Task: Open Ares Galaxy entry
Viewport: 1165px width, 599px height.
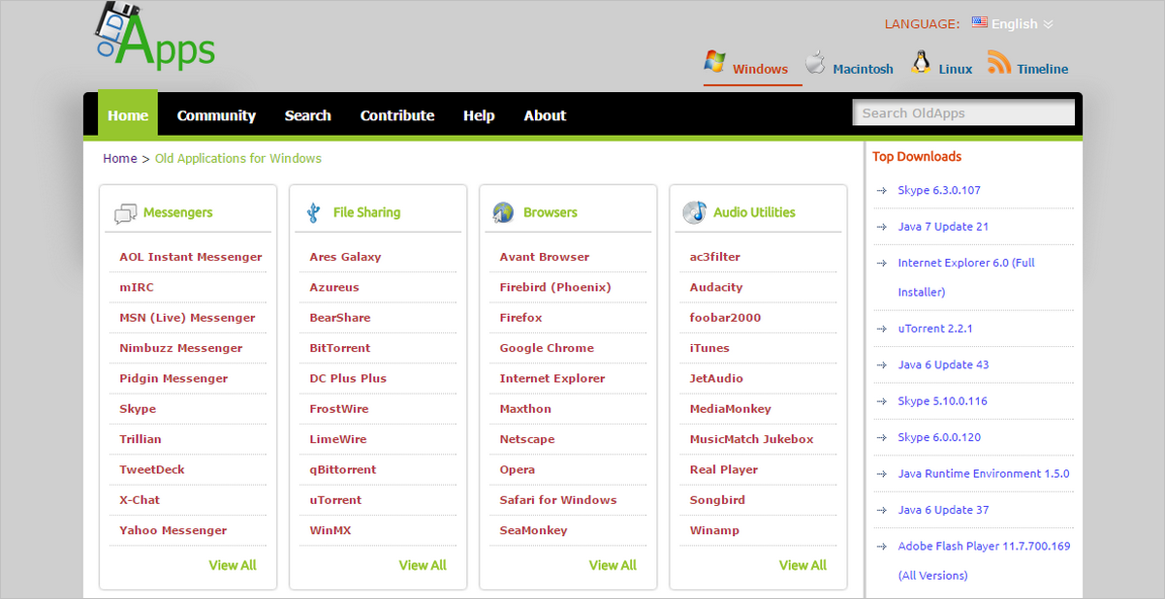Action: coord(345,257)
